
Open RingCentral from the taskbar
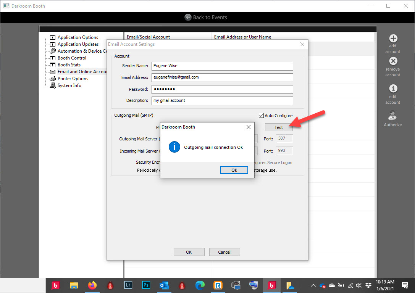[x=218, y=285]
